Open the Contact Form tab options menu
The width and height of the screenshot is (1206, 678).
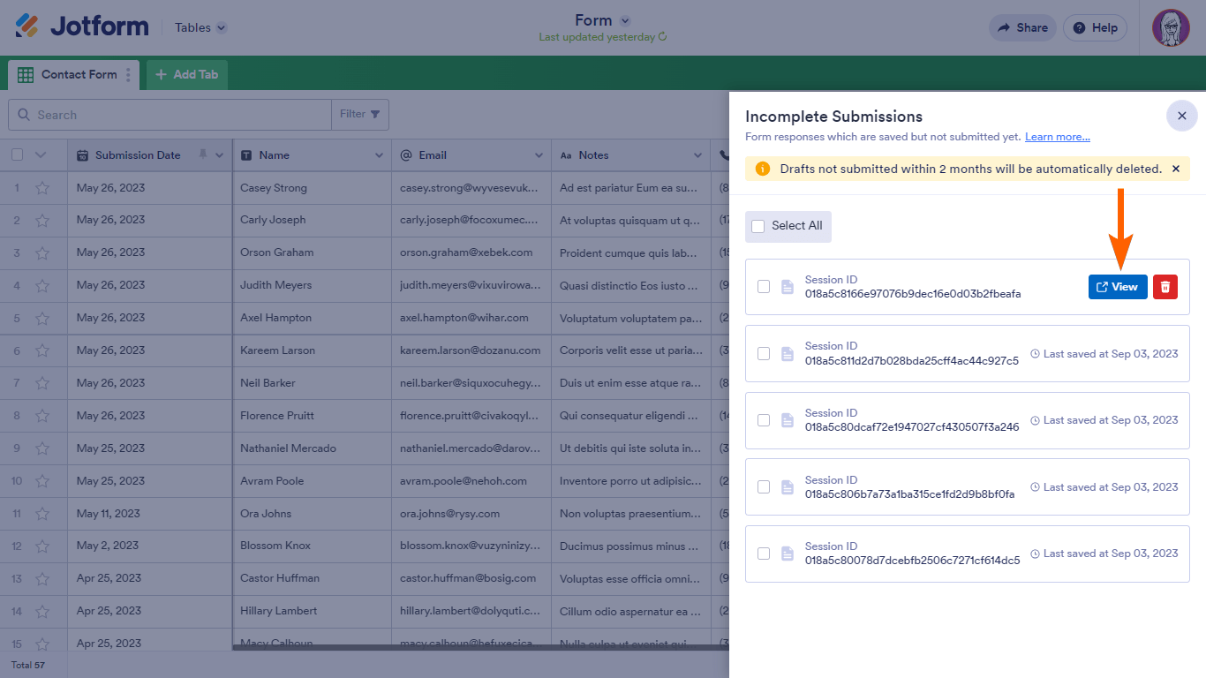point(128,75)
